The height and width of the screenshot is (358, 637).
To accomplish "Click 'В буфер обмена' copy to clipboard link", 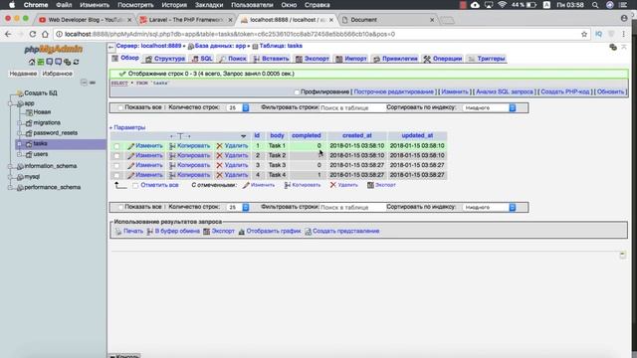I will point(177,231).
